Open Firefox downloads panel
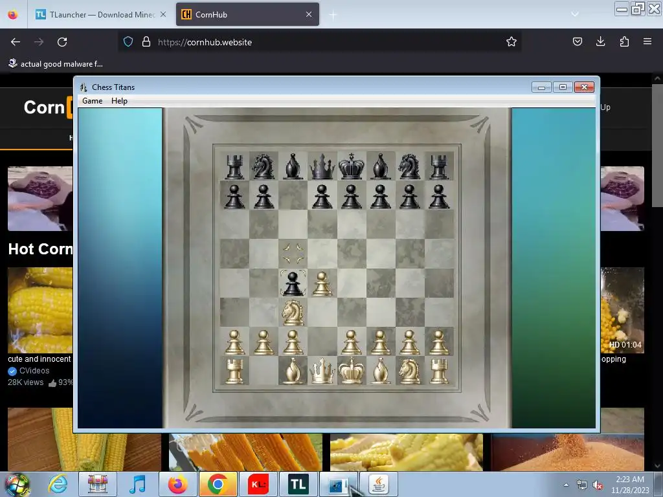Screen dimensions: 663x497 (600, 41)
